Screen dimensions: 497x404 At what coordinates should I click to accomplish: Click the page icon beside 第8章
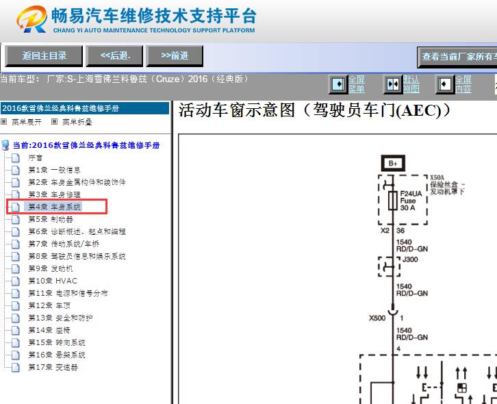point(16,256)
